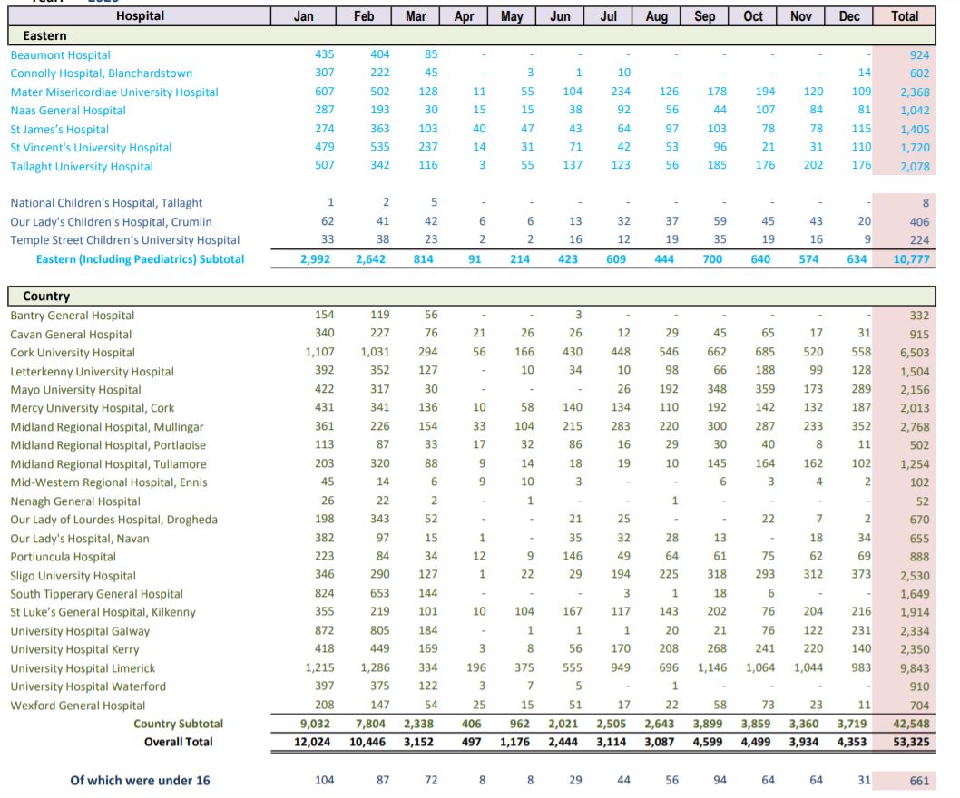
Task: Click Temple Street Children's University Hospital
Action: click(x=125, y=240)
